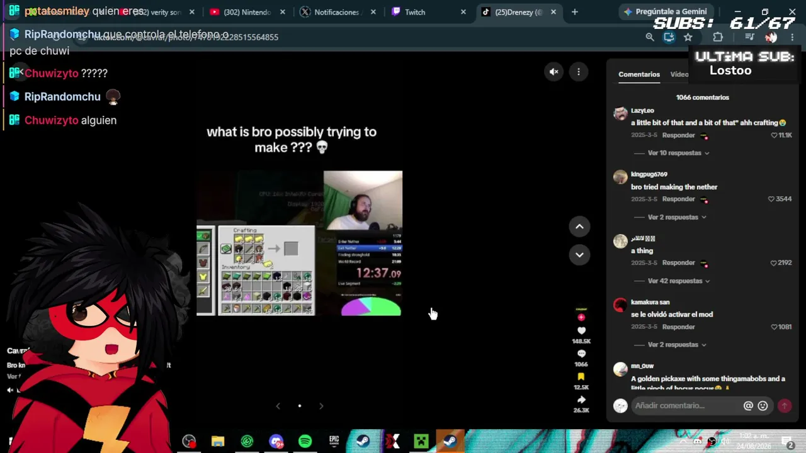806x453 pixels.
Task: Switch to the Twitch browser tab
Action: pos(427,12)
